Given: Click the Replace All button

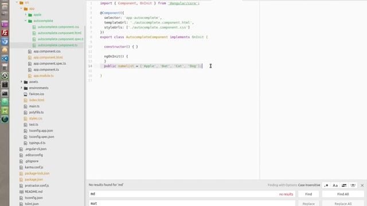Looking at the screenshot, I should (343, 204).
